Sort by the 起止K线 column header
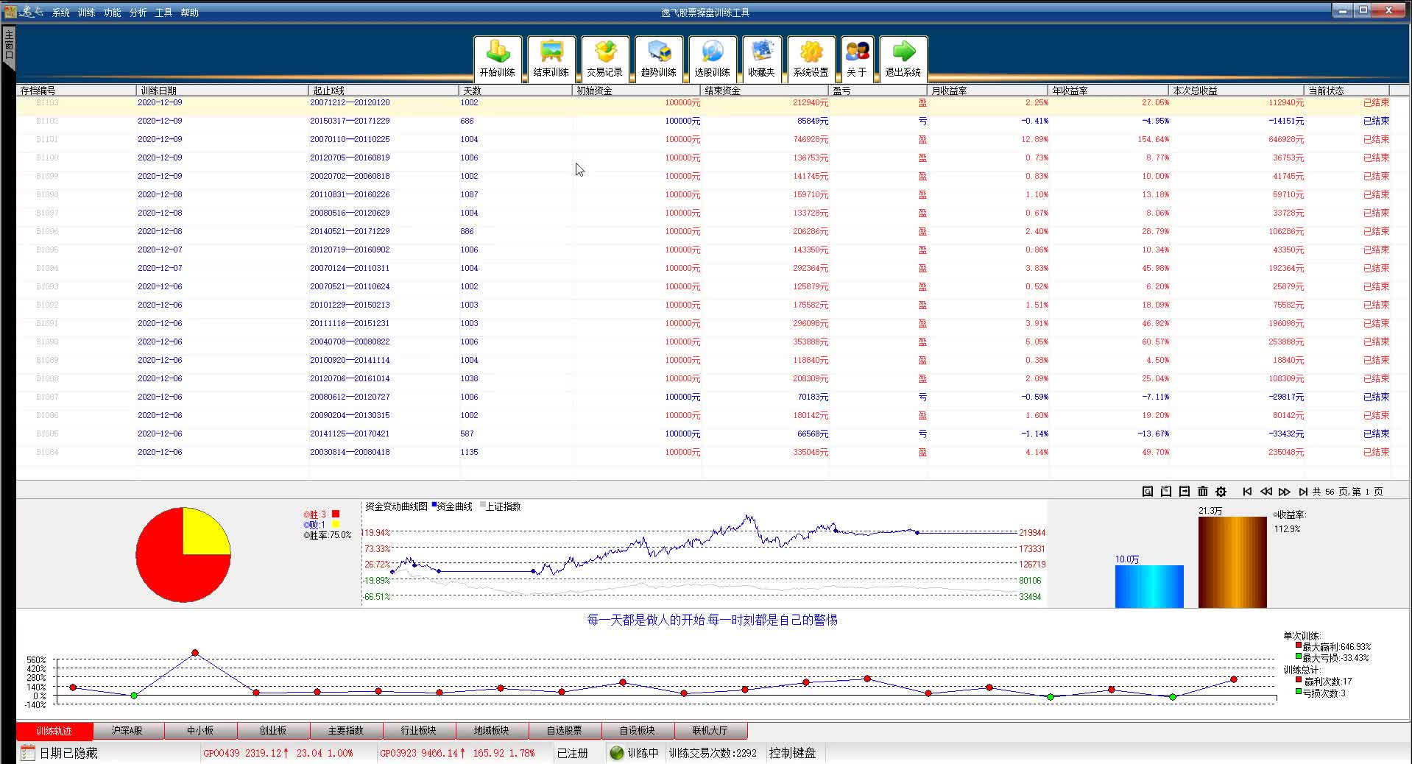This screenshot has width=1412, height=764. coord(384,91)
